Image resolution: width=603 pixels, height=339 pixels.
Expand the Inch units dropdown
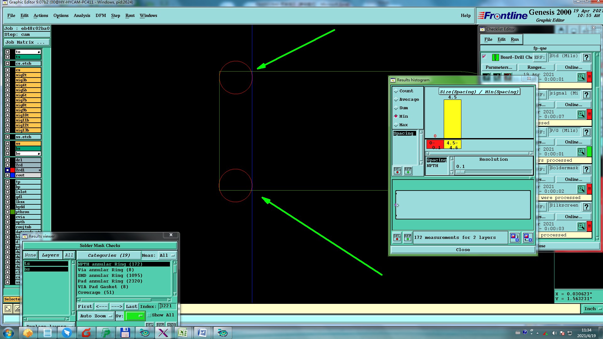point(592,309)
